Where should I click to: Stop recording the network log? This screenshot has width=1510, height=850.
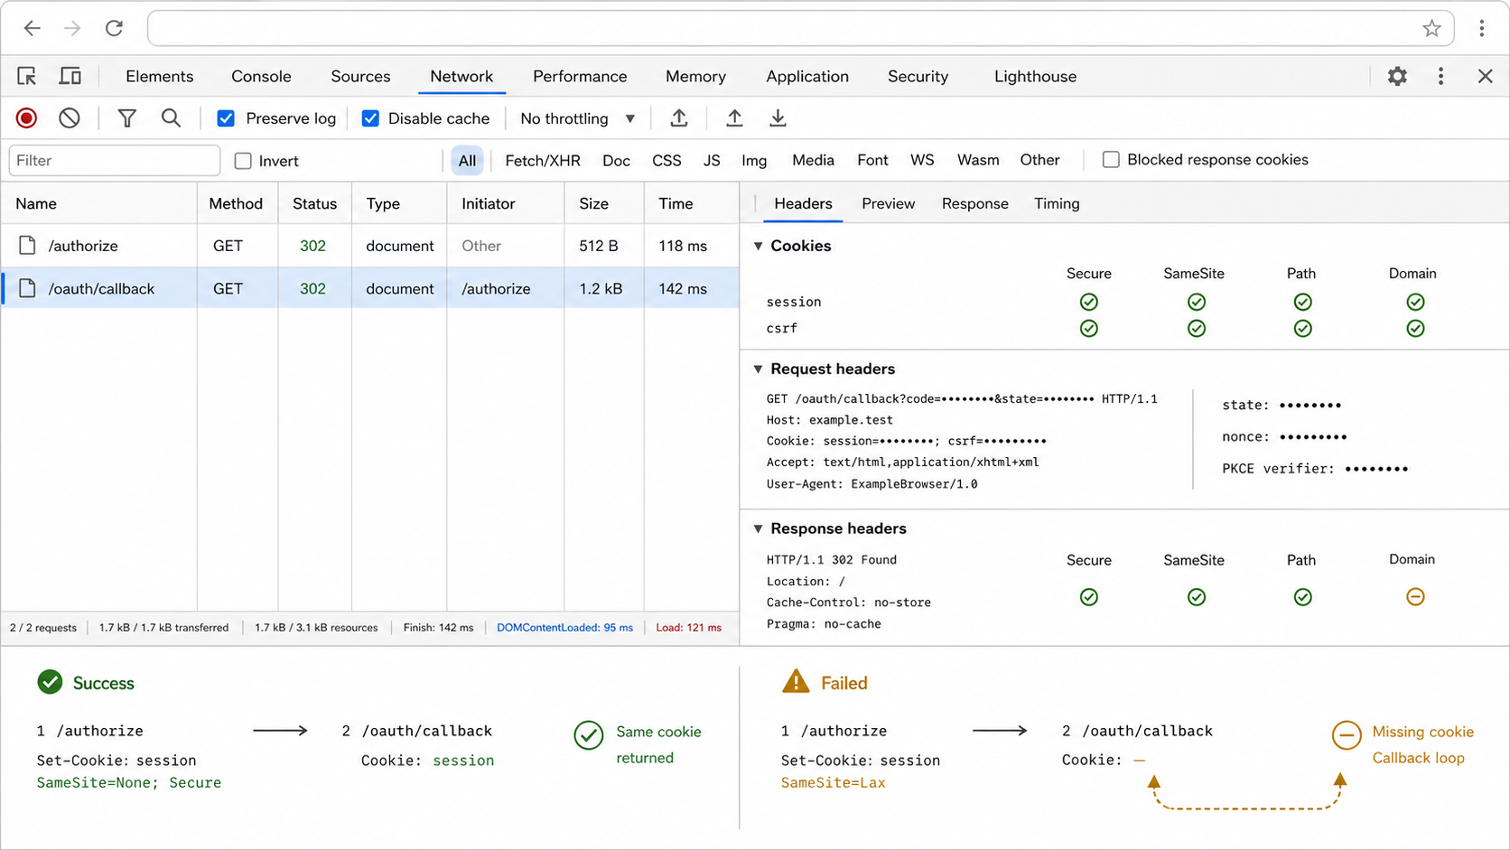(26, 118)
